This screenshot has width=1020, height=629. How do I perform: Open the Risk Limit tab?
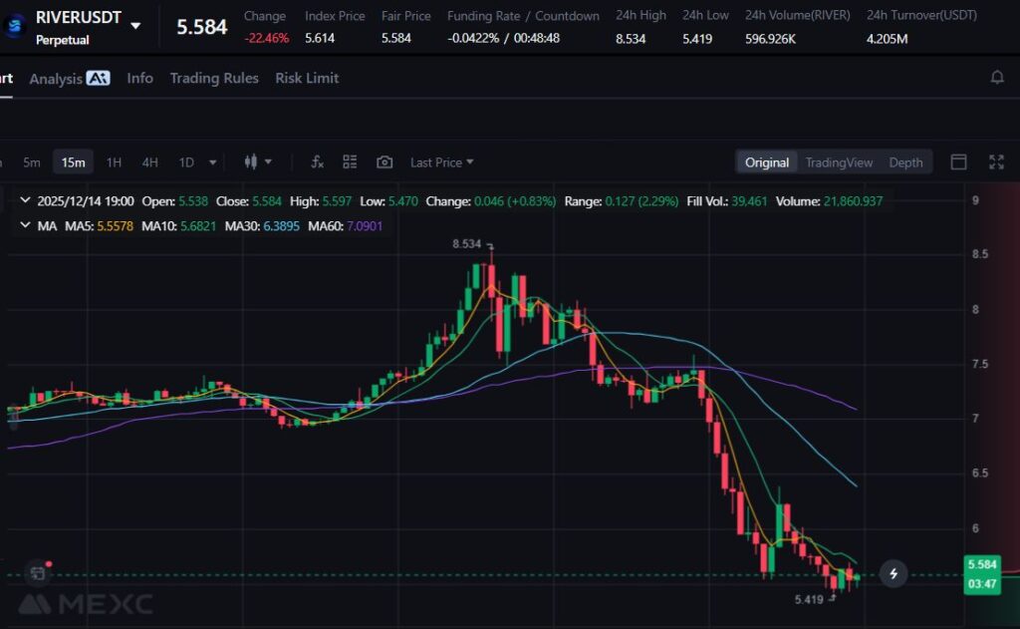click(x=307, y=78)
